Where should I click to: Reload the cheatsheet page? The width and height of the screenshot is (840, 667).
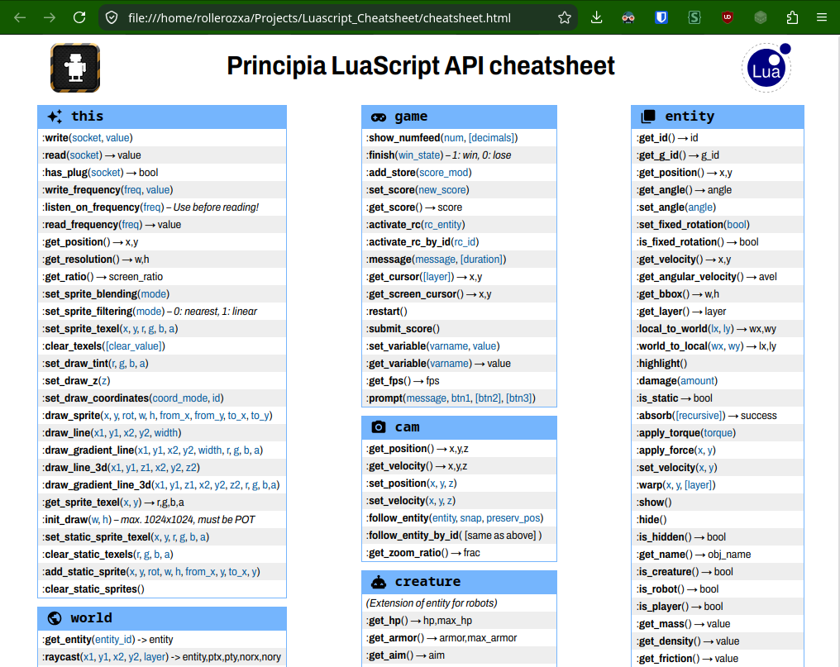(x=79, y=17)
